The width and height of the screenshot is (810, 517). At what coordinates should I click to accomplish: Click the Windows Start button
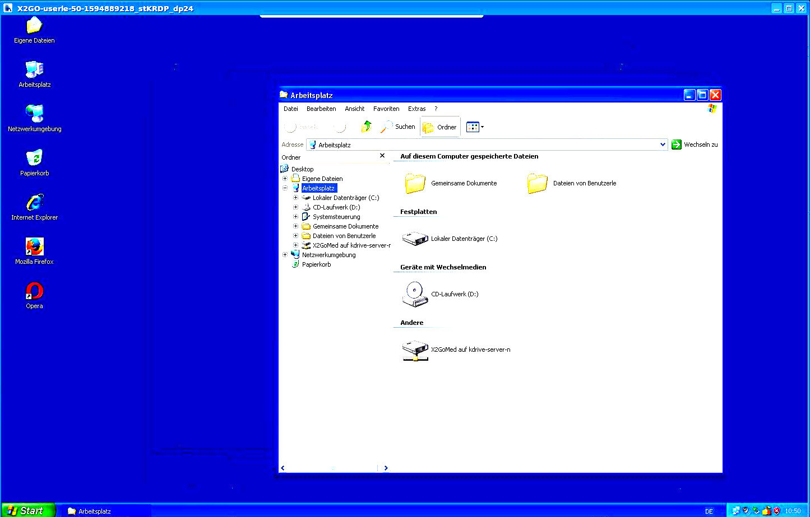(x=27, y=510)
